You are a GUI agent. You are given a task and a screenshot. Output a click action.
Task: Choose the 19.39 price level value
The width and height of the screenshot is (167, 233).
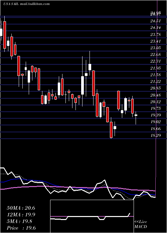click(156, 115)
